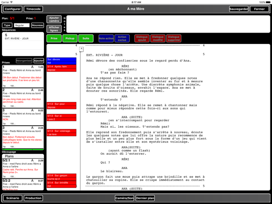Click dialogue line 'T'as pas faim ?'
Screen dimensions: 272x204
tap(115, 73)
